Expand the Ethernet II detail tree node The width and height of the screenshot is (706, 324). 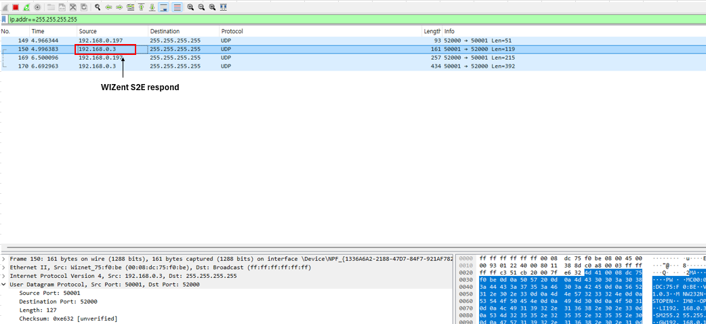pos(4,267)
